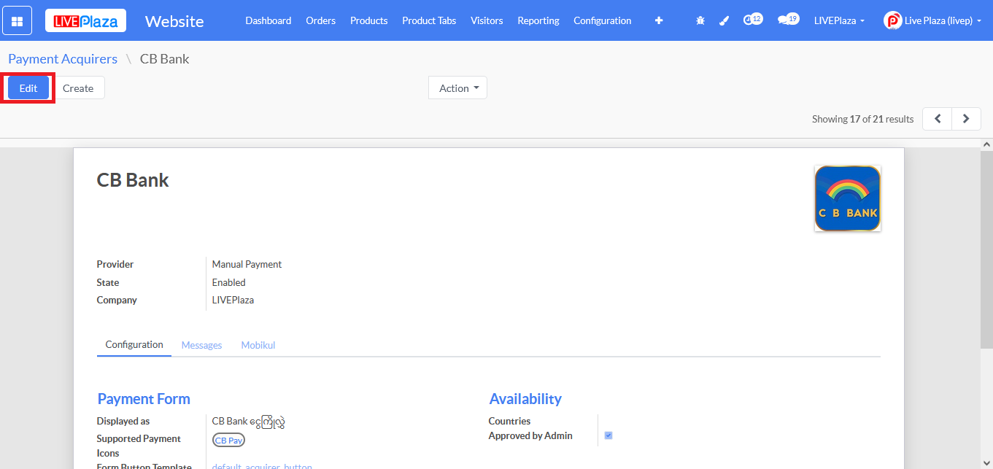Image resolution: width=993 pixels, height=469 pixels.
Task: Click the Website app title
Action: pos(174,21)
